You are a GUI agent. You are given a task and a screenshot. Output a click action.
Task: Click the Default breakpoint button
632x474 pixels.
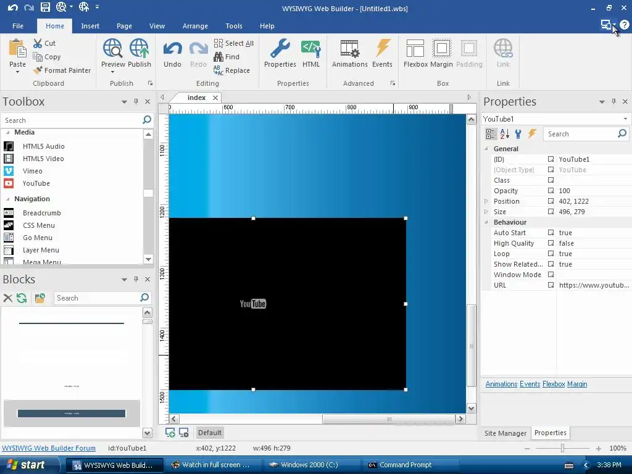(210, 433)
